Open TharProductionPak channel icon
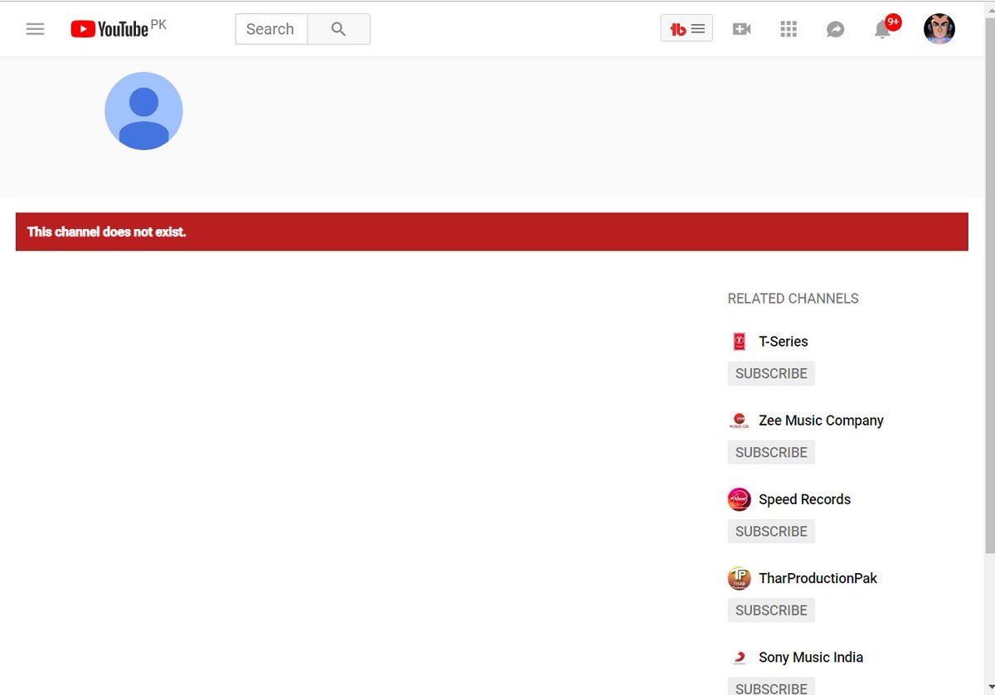Screen dimensions: 995x695 [x=739, y=578]
